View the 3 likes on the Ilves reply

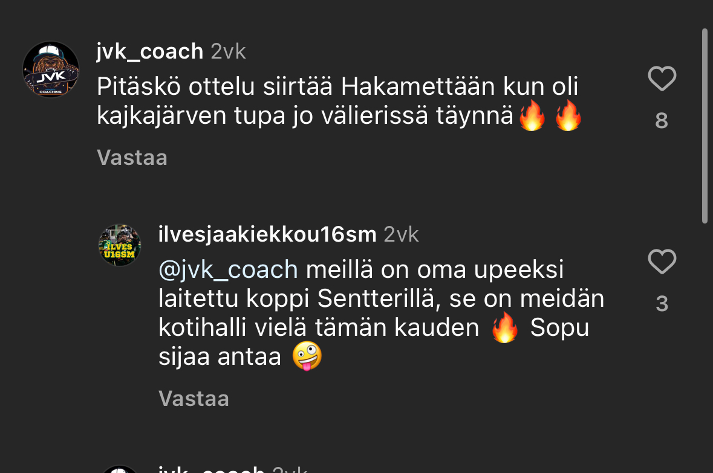(662, 304)
